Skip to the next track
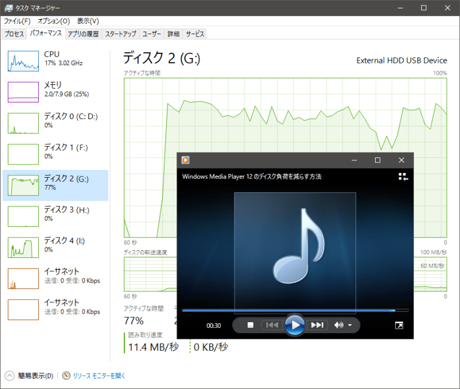This screenshot has width=460, height=389. point(317,325)
